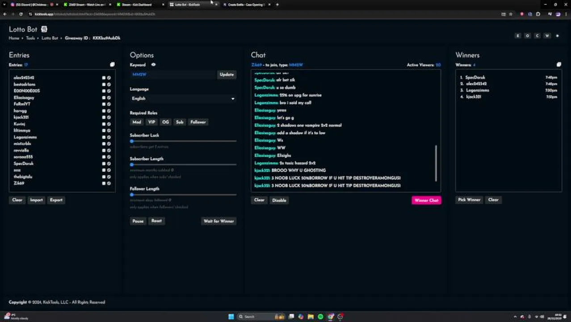Open Spotify from the taskbar
This screenshot has width=571, height=322.
(320, 317)
